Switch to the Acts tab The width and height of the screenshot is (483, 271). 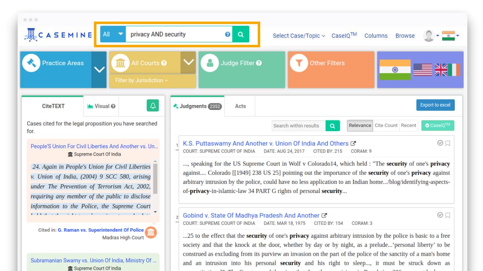coord(240,106)
